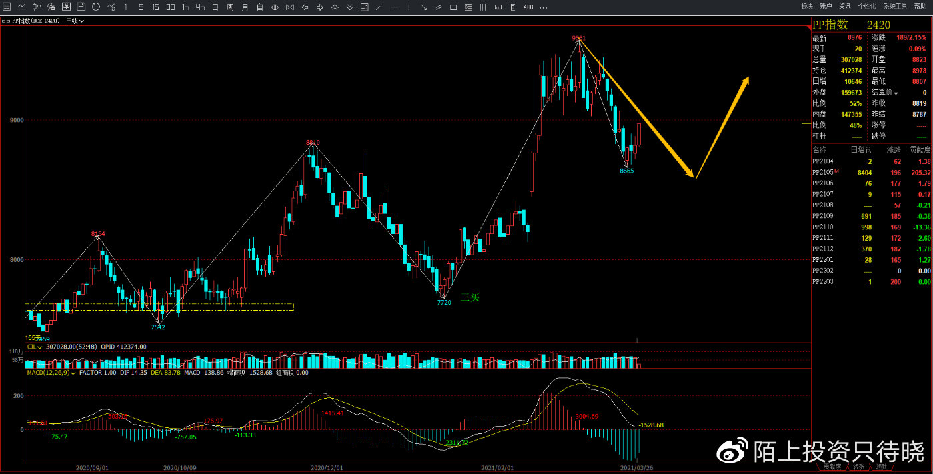
Task: Expand the MACD(12,26,9) indicator dropdown
Action: [x=51, y=373]
